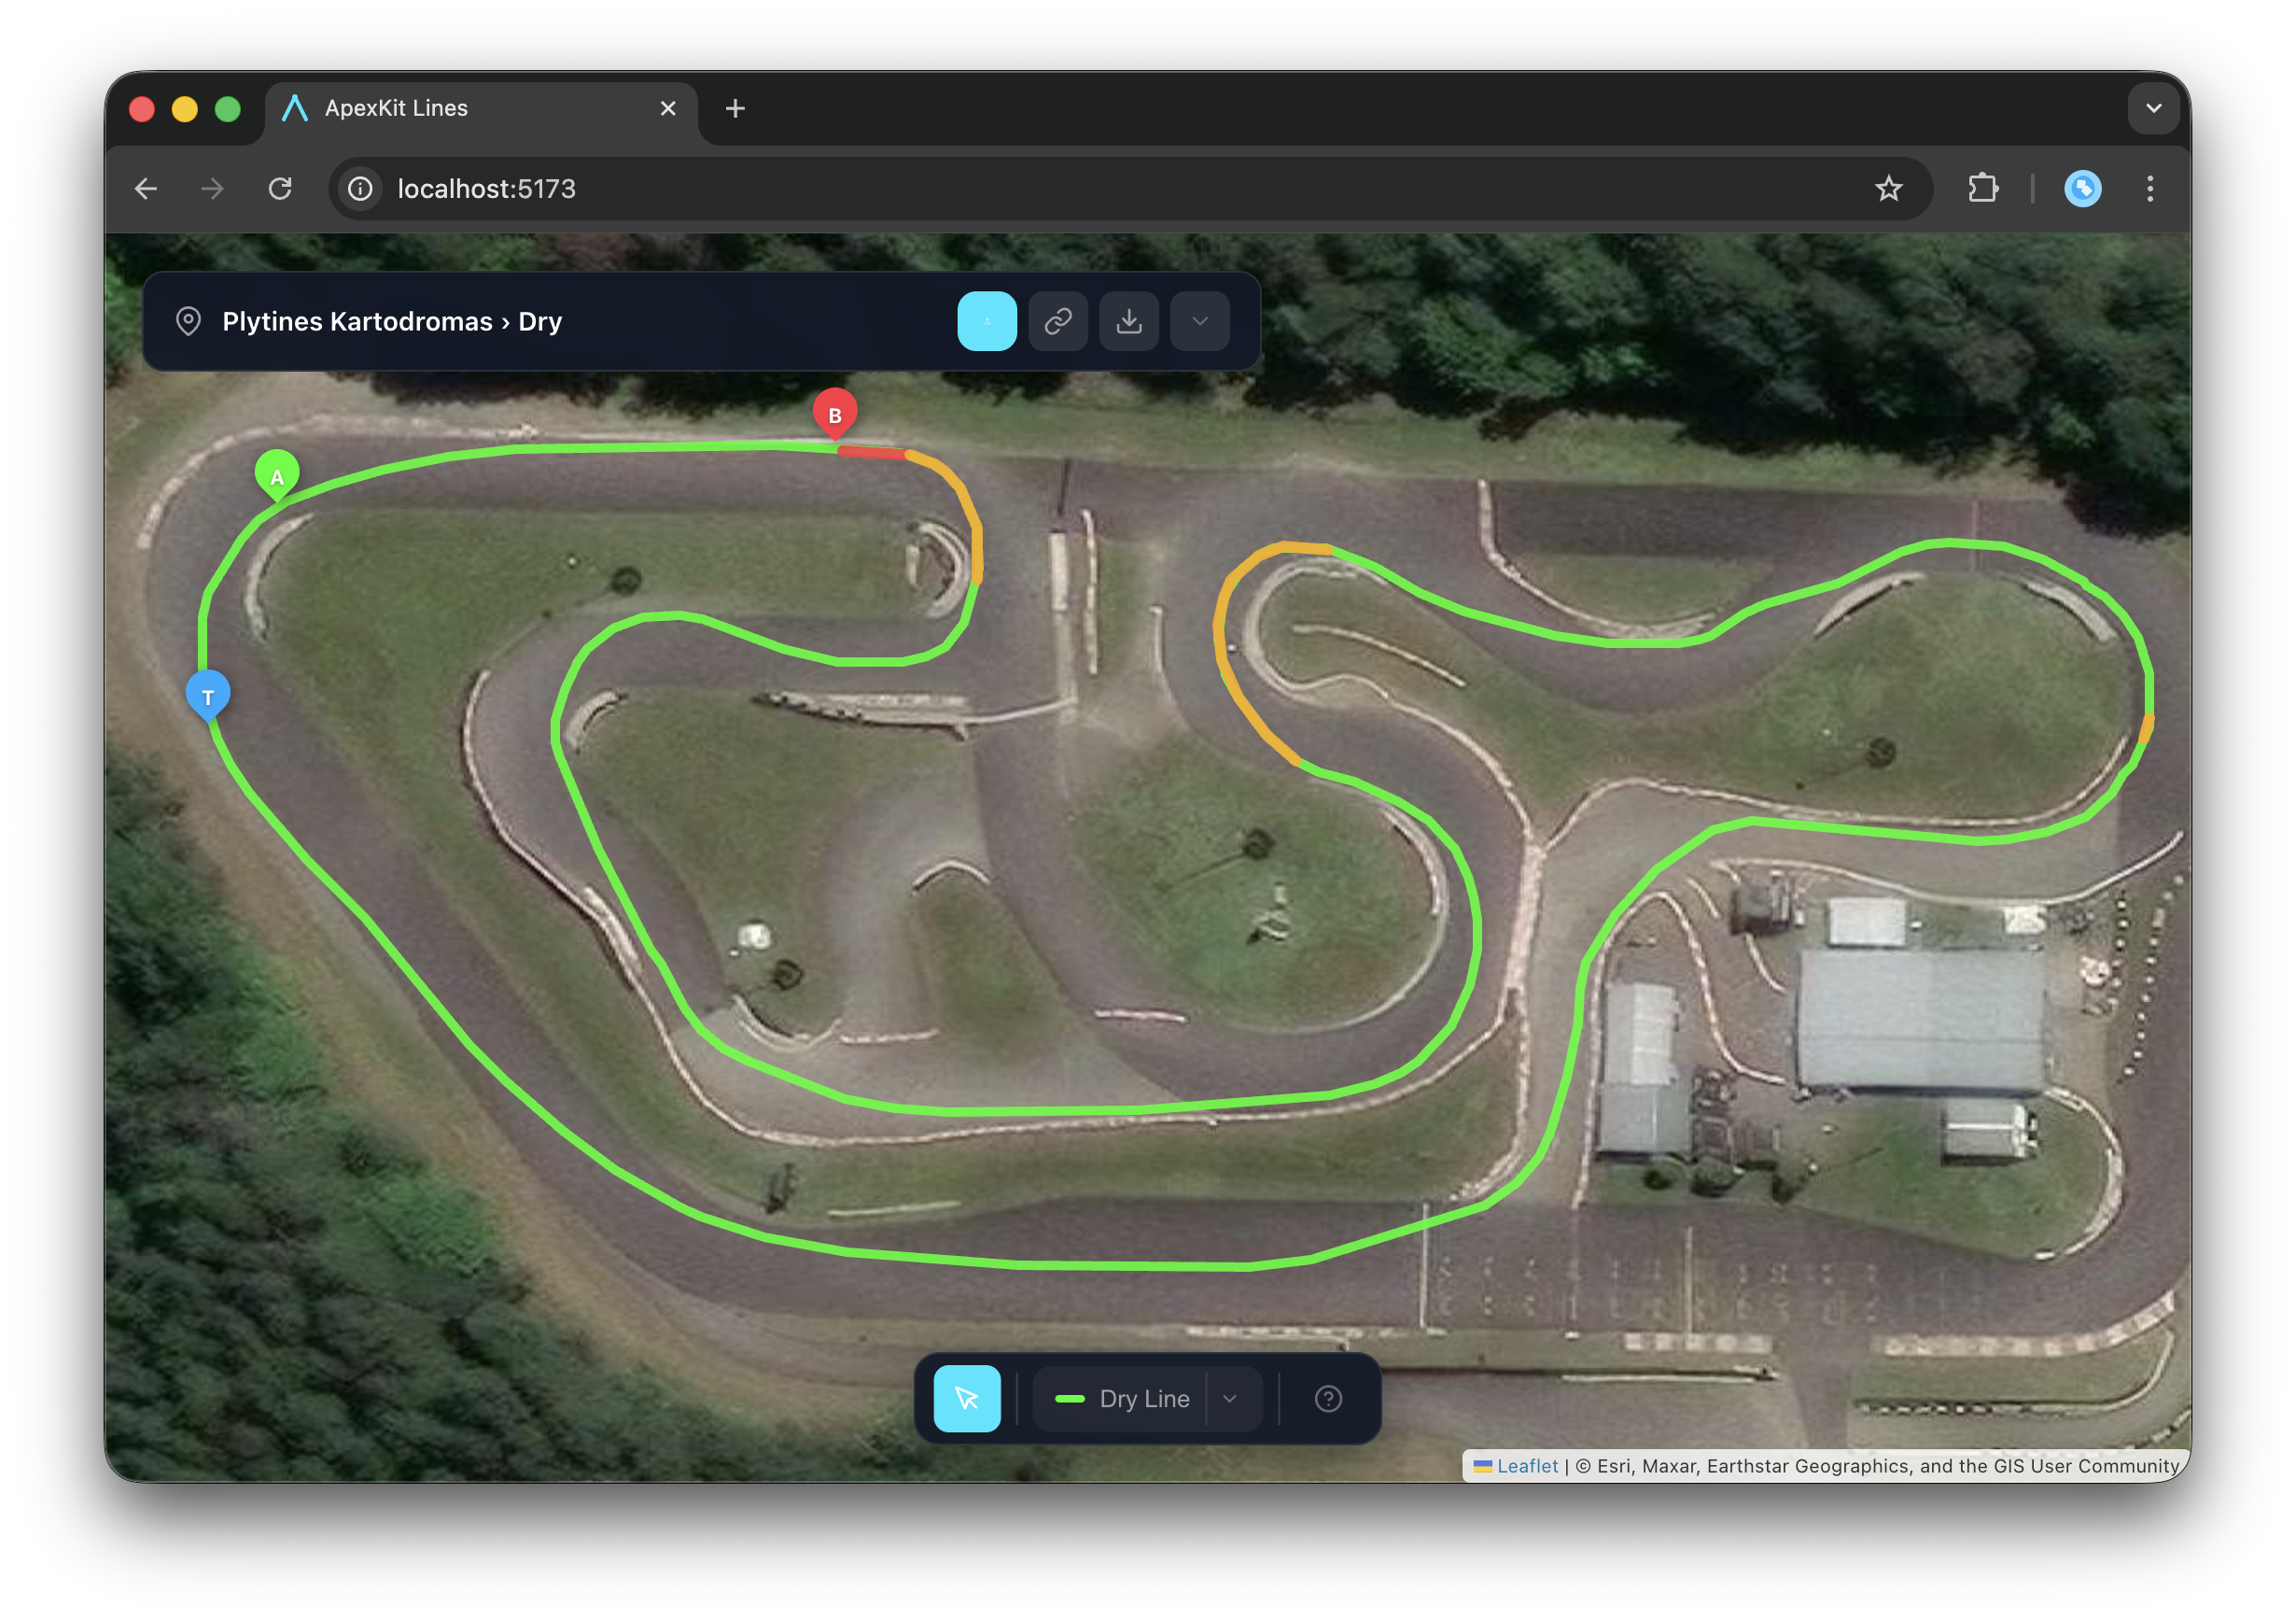Click the download icon in the header
The image size is (2296, 1621).
tap(1129, 321)
